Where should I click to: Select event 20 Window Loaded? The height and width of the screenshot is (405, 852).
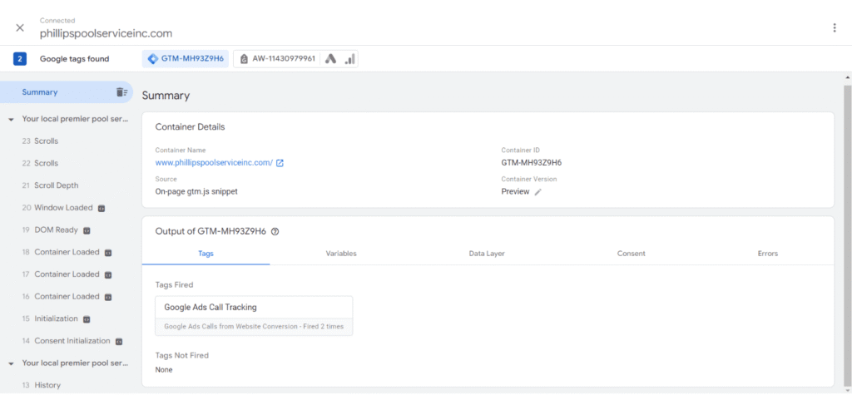tap(57, 208)
